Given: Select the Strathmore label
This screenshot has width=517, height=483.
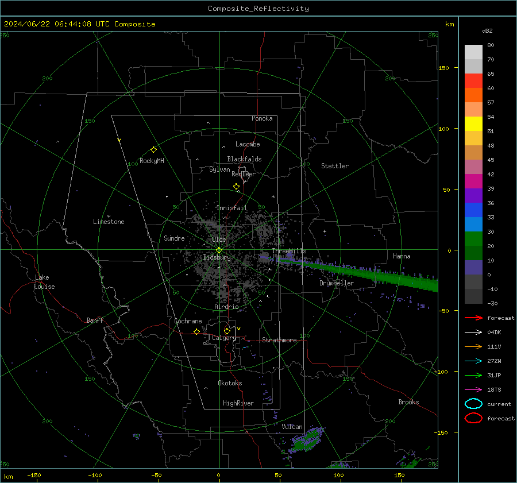Looking at the screenshot, I should 279,340.
